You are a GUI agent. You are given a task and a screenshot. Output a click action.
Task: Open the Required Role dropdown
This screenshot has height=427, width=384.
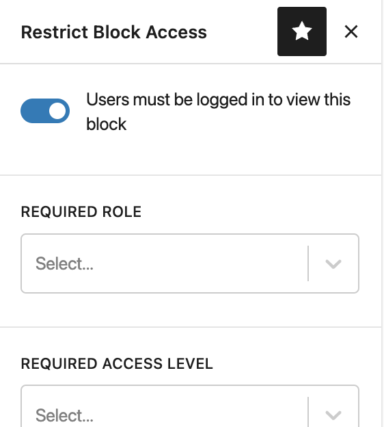click(190, 263)
